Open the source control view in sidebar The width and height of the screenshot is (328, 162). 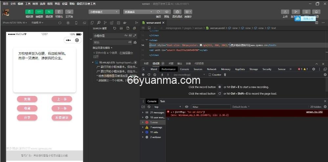tap(105, 23)
